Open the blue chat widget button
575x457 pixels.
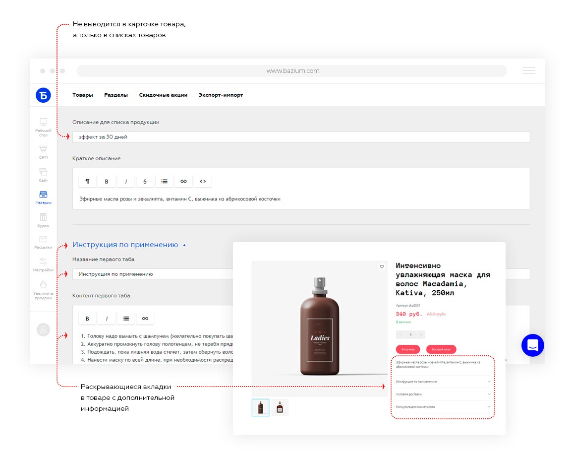pyautogui.click(x=532, y=345)
